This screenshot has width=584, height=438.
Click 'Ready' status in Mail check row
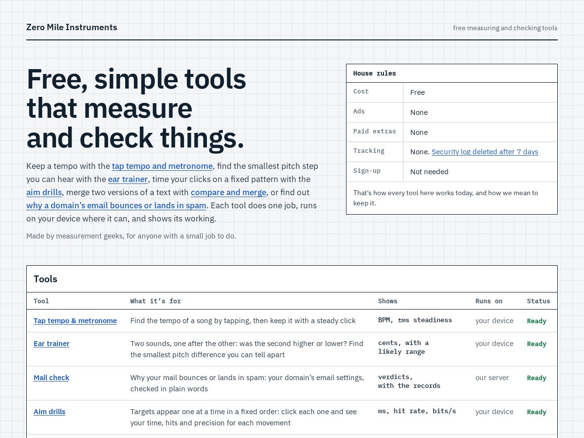coord(537,378)
